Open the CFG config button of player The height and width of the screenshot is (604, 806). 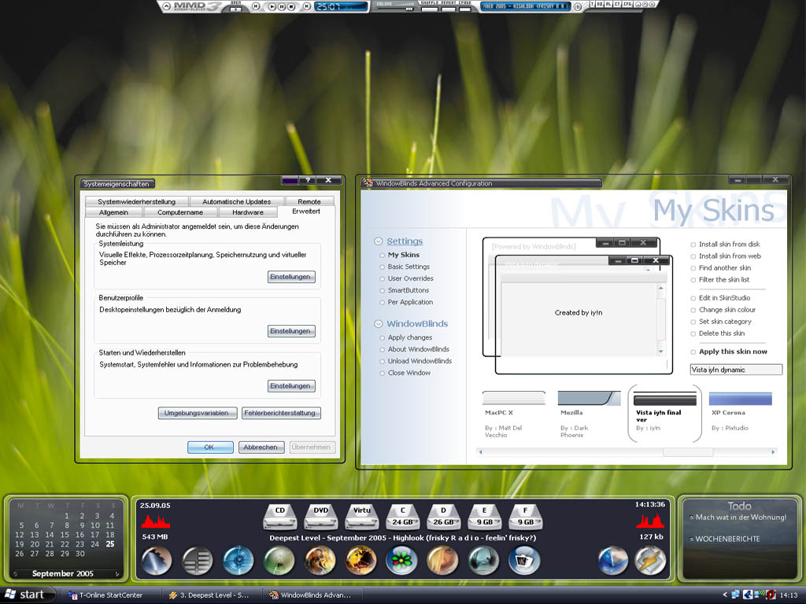(627, 4)
